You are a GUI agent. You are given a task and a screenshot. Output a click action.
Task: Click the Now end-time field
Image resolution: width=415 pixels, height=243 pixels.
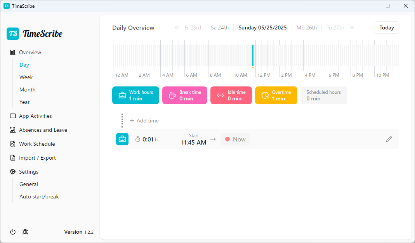(235, 139)
